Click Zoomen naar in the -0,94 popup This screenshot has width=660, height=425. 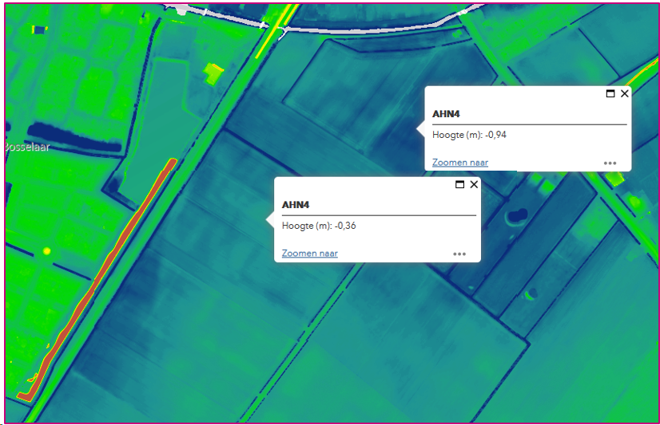tap(460, 163)
